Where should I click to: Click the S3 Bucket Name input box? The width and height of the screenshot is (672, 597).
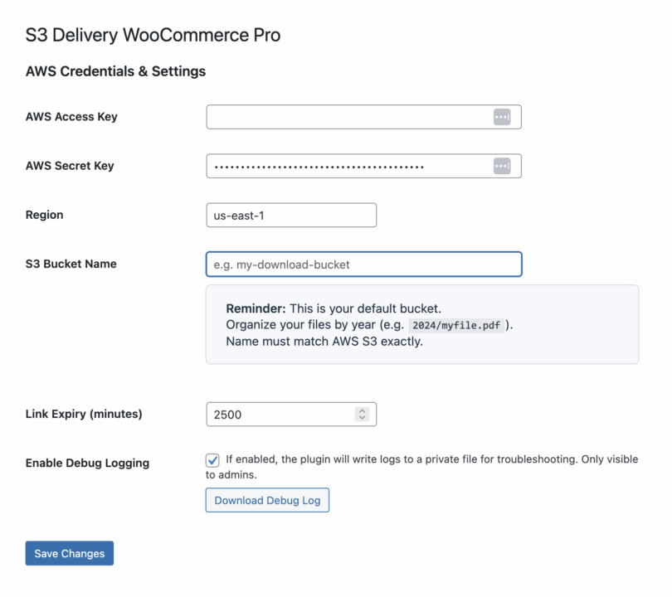tap(363, 265)
